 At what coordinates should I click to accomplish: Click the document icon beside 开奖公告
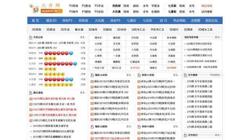pyautogui.click(x=30, y=37)
